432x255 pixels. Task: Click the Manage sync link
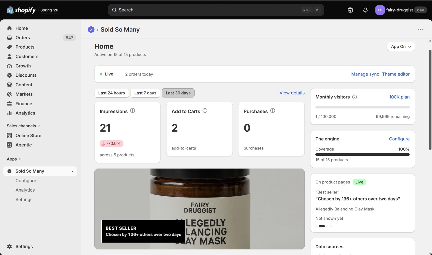tap(365, 74)
